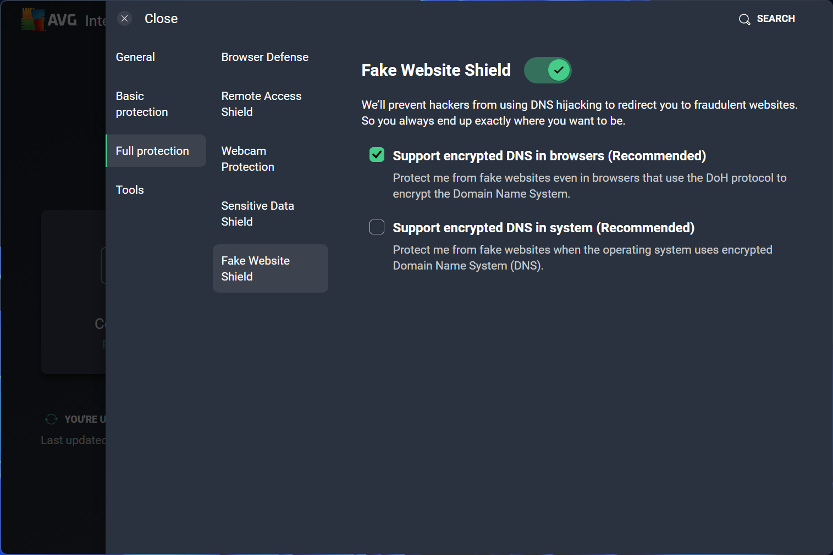
Task: Click the Support encrypted DNS in system label
Action: [x=543, y=228]
